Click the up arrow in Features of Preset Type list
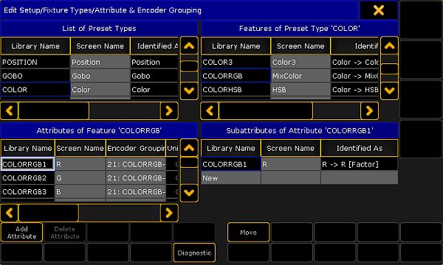The height and width of the screenshot is (265, 443). (389, 46)
